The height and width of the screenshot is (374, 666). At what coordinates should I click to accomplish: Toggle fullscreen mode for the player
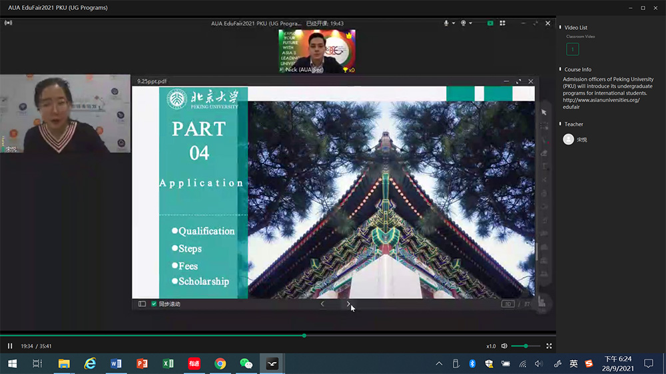(x=549, y=346)
